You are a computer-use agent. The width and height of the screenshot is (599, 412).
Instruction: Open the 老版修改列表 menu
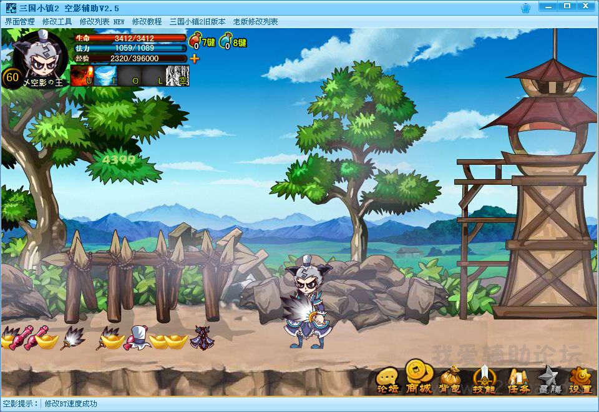[x=255, y=22]
